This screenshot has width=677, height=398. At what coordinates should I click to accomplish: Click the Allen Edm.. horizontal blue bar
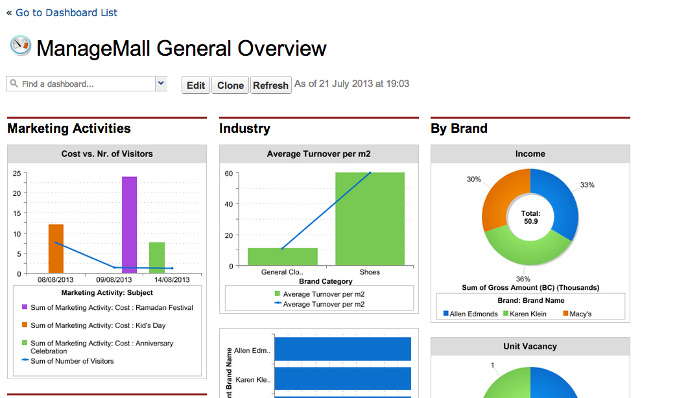(x=343, y=349)
